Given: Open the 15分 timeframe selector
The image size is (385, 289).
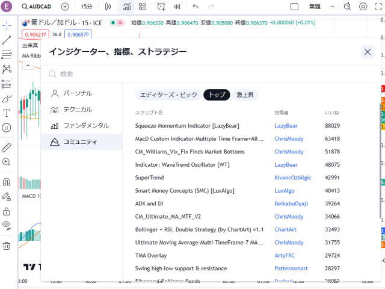Looking at the screenshot, I should 87,7.
